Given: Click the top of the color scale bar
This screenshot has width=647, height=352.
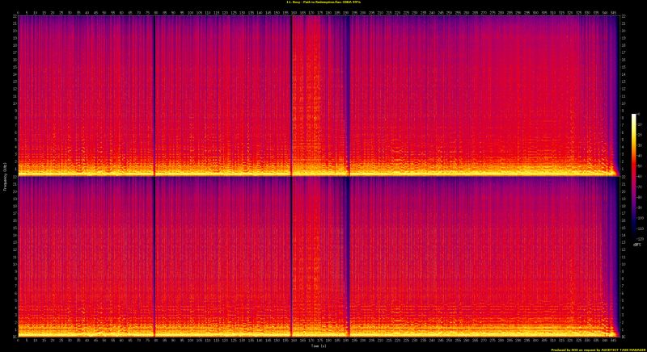Looking at the screenshot, I should click(x=634, y=116).
